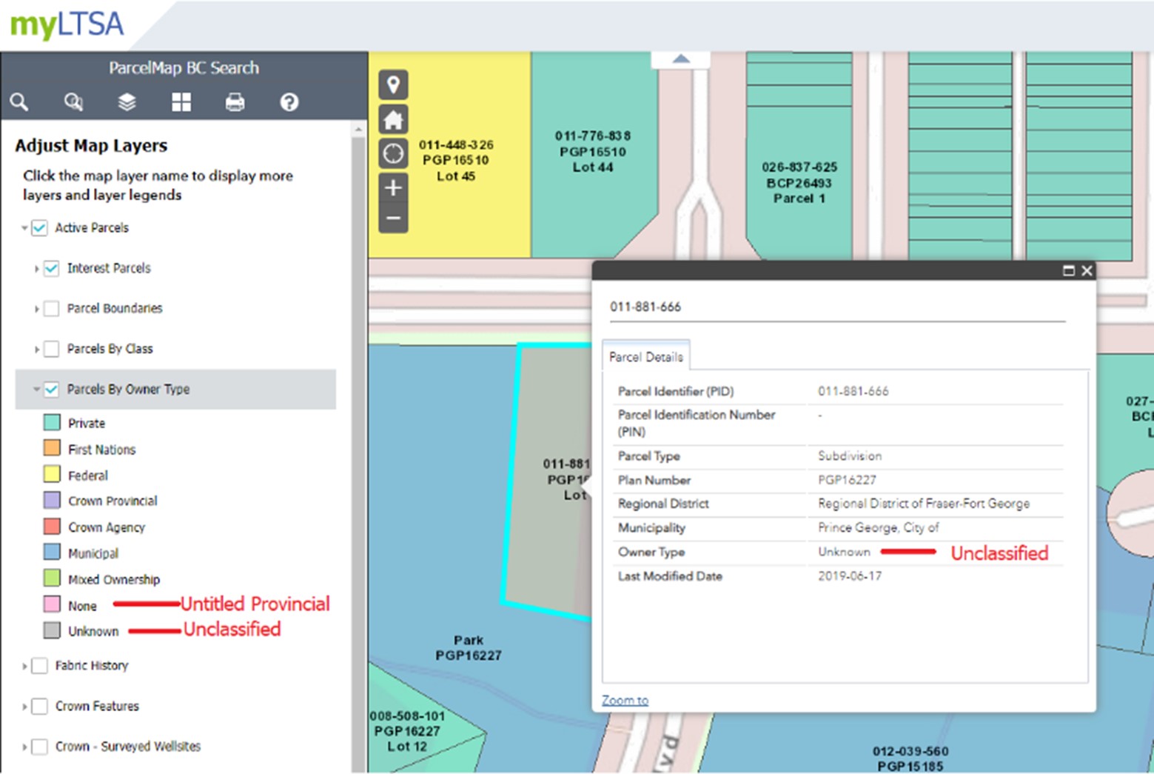Open the advanced search globe icon
The height and width of the screenshot is (774, 1154).
point(73,102)
